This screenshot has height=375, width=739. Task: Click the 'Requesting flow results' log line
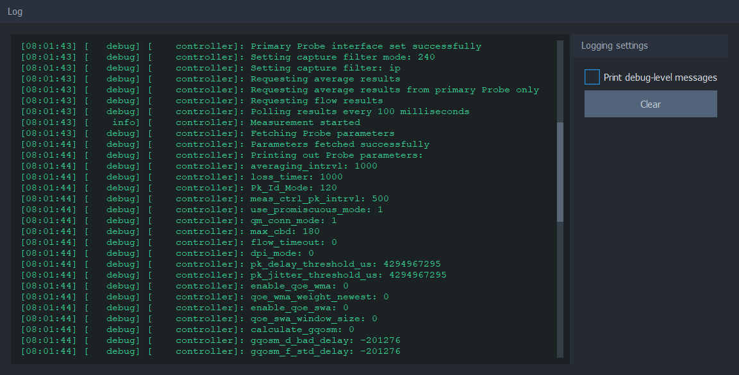click(202, 101)
